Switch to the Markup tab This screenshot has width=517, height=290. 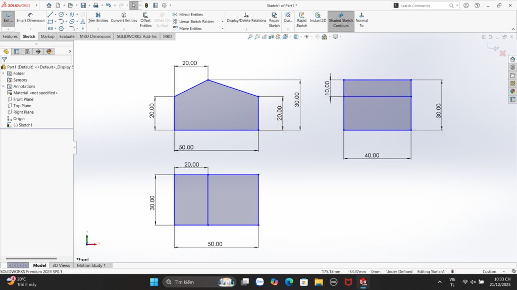(47, 36)
